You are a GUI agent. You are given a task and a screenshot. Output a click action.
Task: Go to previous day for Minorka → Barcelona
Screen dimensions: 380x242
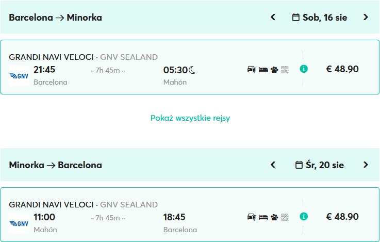click(273, 165)
